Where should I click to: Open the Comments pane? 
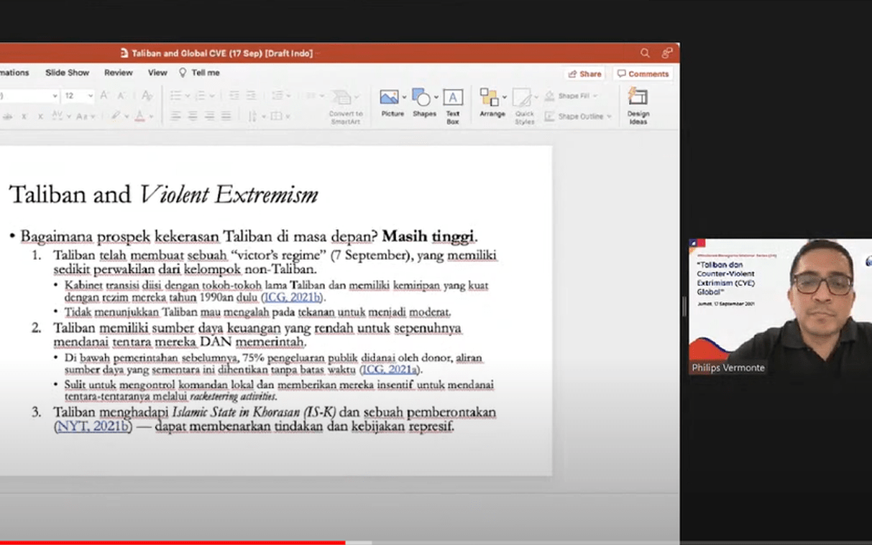[643, 74]
